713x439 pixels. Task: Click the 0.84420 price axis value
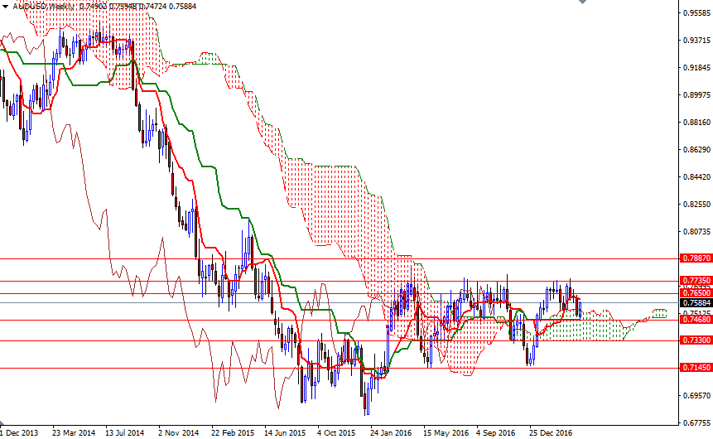coord(696,177)
